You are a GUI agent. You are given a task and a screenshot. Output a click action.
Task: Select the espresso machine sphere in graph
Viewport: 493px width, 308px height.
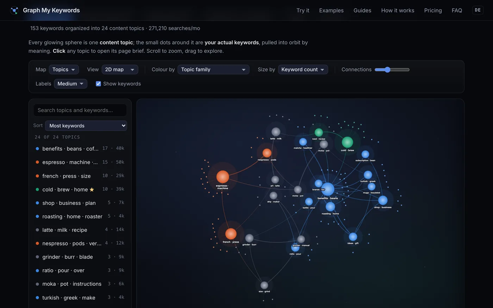coord(223,177)
